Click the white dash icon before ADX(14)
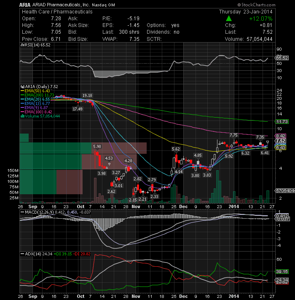295x300 pixels. click(x=22, y=254)
